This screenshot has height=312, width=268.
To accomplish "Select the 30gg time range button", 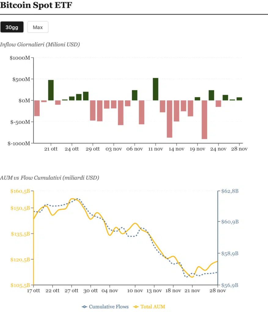I will tap(12, 27).
